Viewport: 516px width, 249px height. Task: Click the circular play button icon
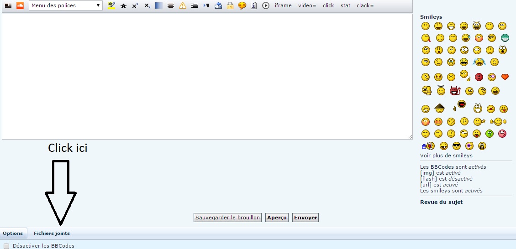[x=266, y=5]
